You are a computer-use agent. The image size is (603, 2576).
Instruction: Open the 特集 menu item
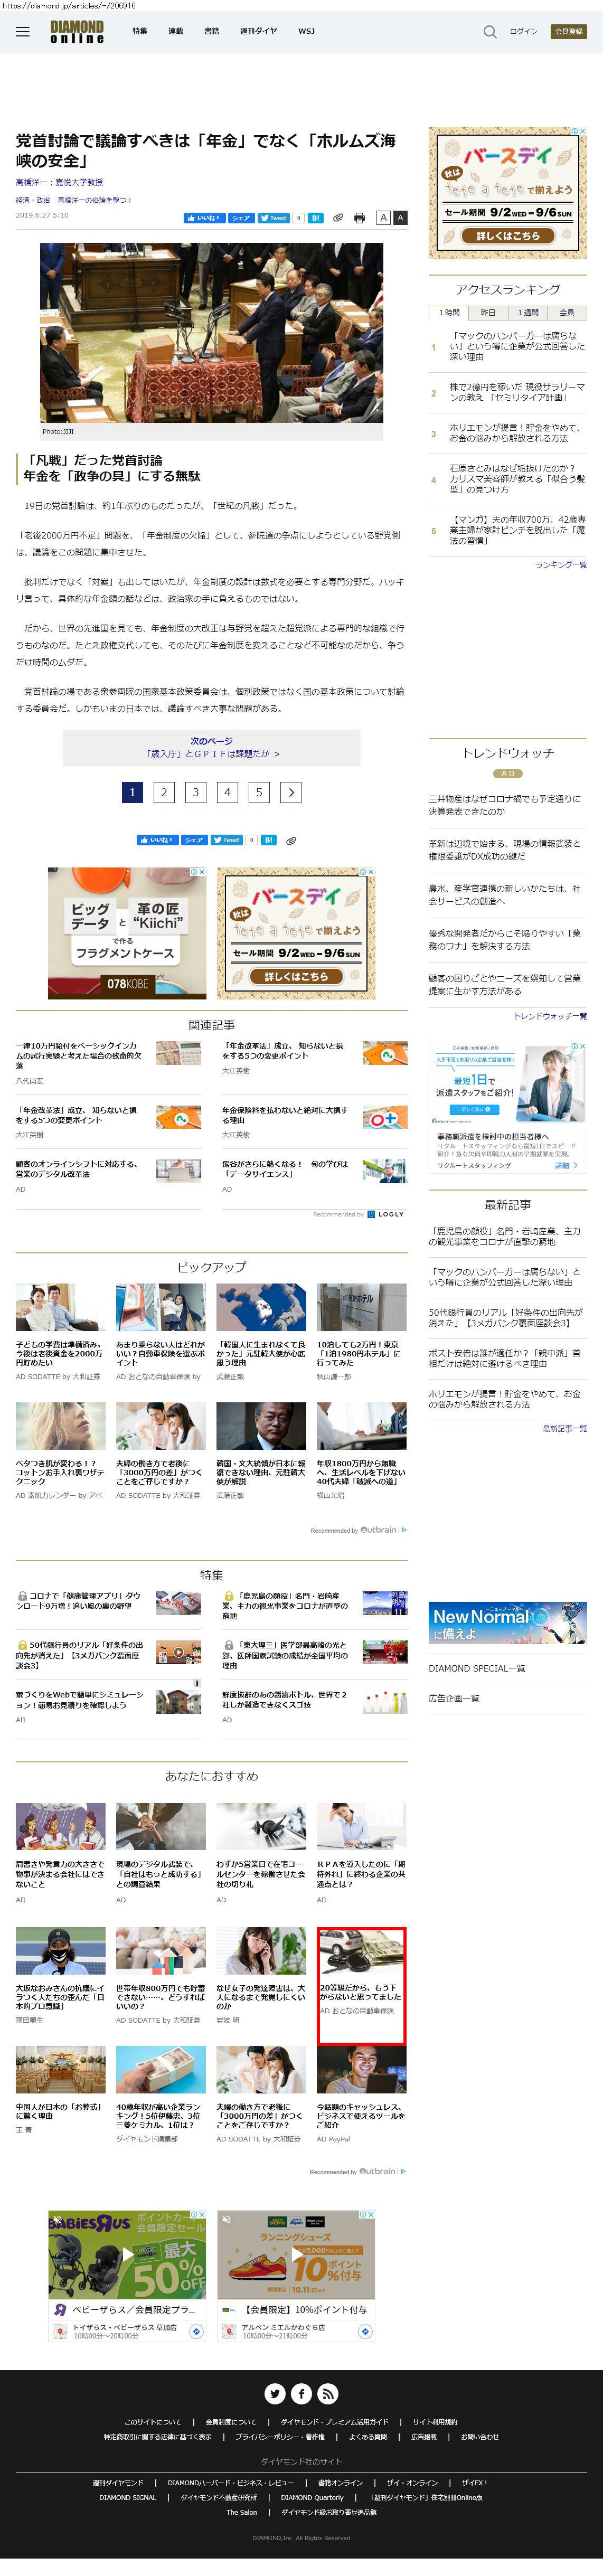(140, 31)
